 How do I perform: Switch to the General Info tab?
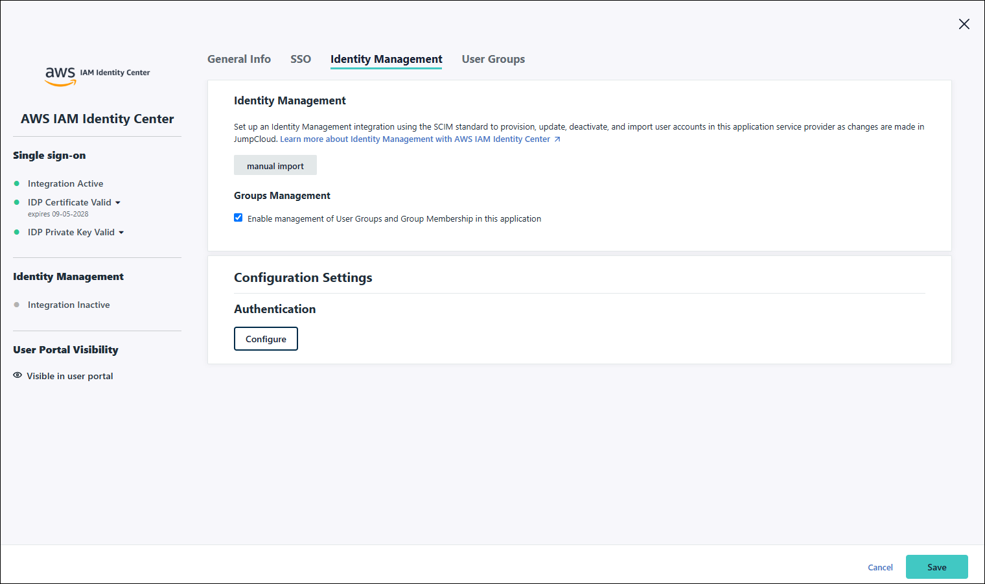point(239,59)
